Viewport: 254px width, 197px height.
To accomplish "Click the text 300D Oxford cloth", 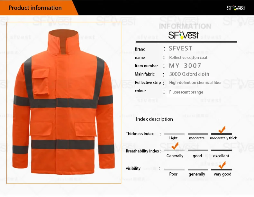I will pyautogui.click(x=189, y=74).
